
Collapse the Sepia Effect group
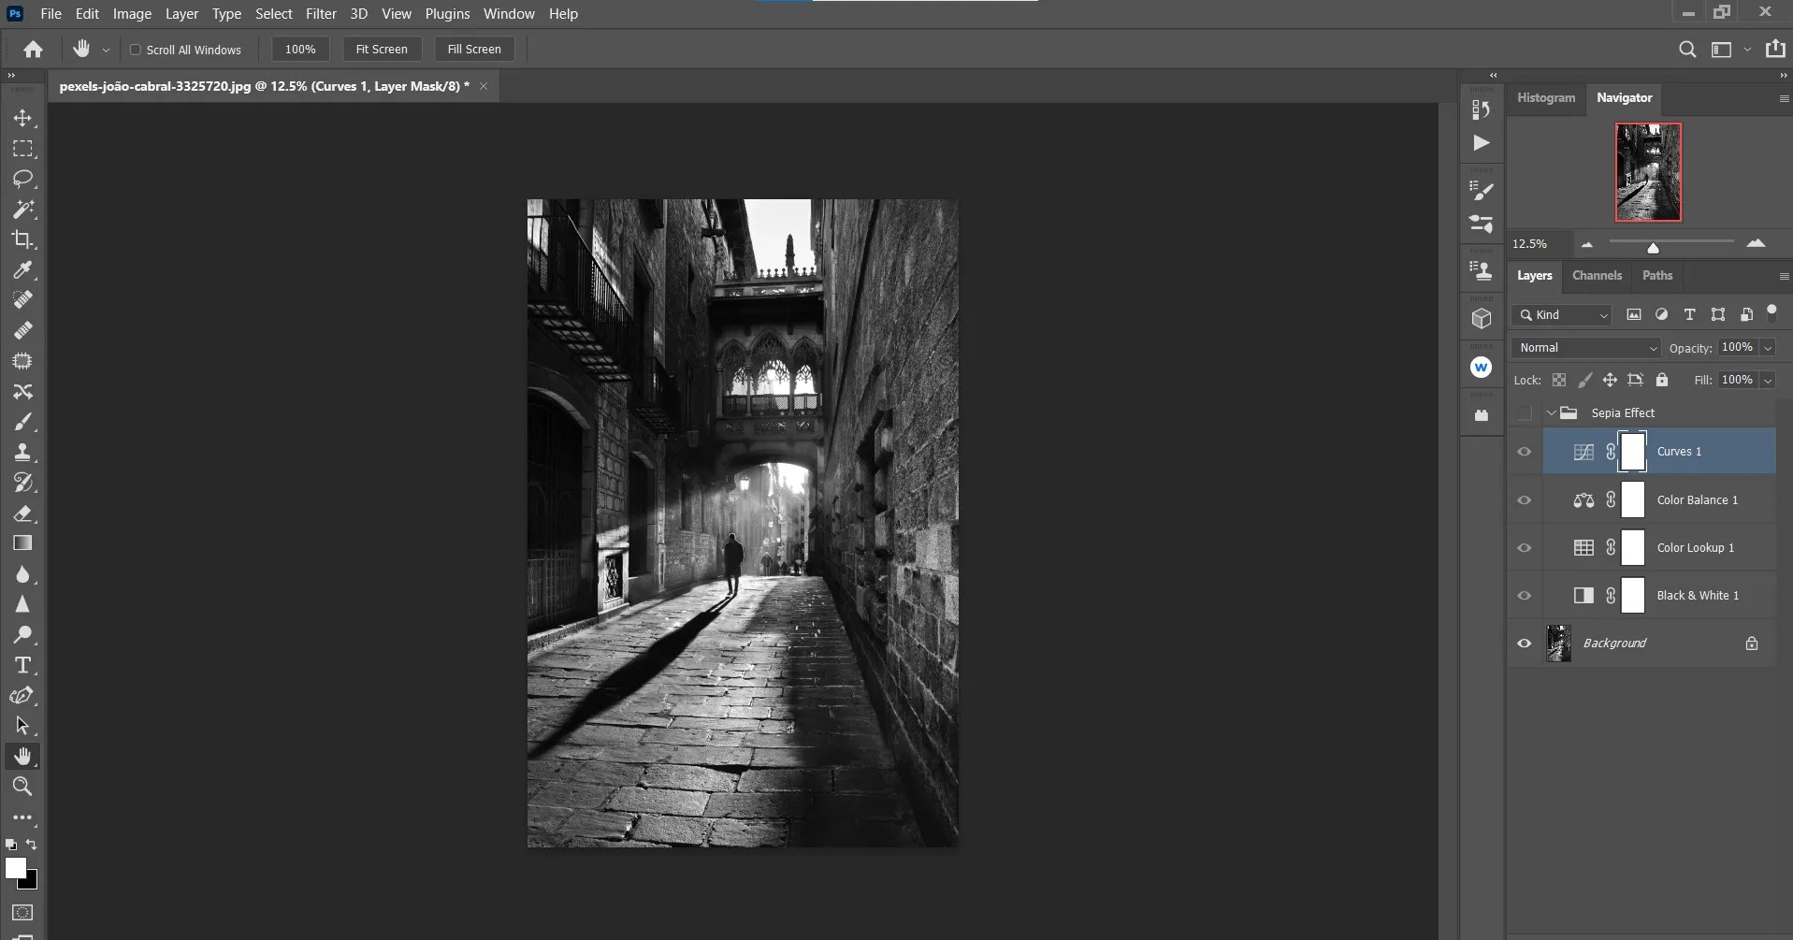click(1553, 412)
